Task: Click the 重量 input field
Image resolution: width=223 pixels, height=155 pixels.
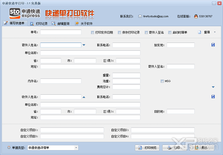Action: 126,75
